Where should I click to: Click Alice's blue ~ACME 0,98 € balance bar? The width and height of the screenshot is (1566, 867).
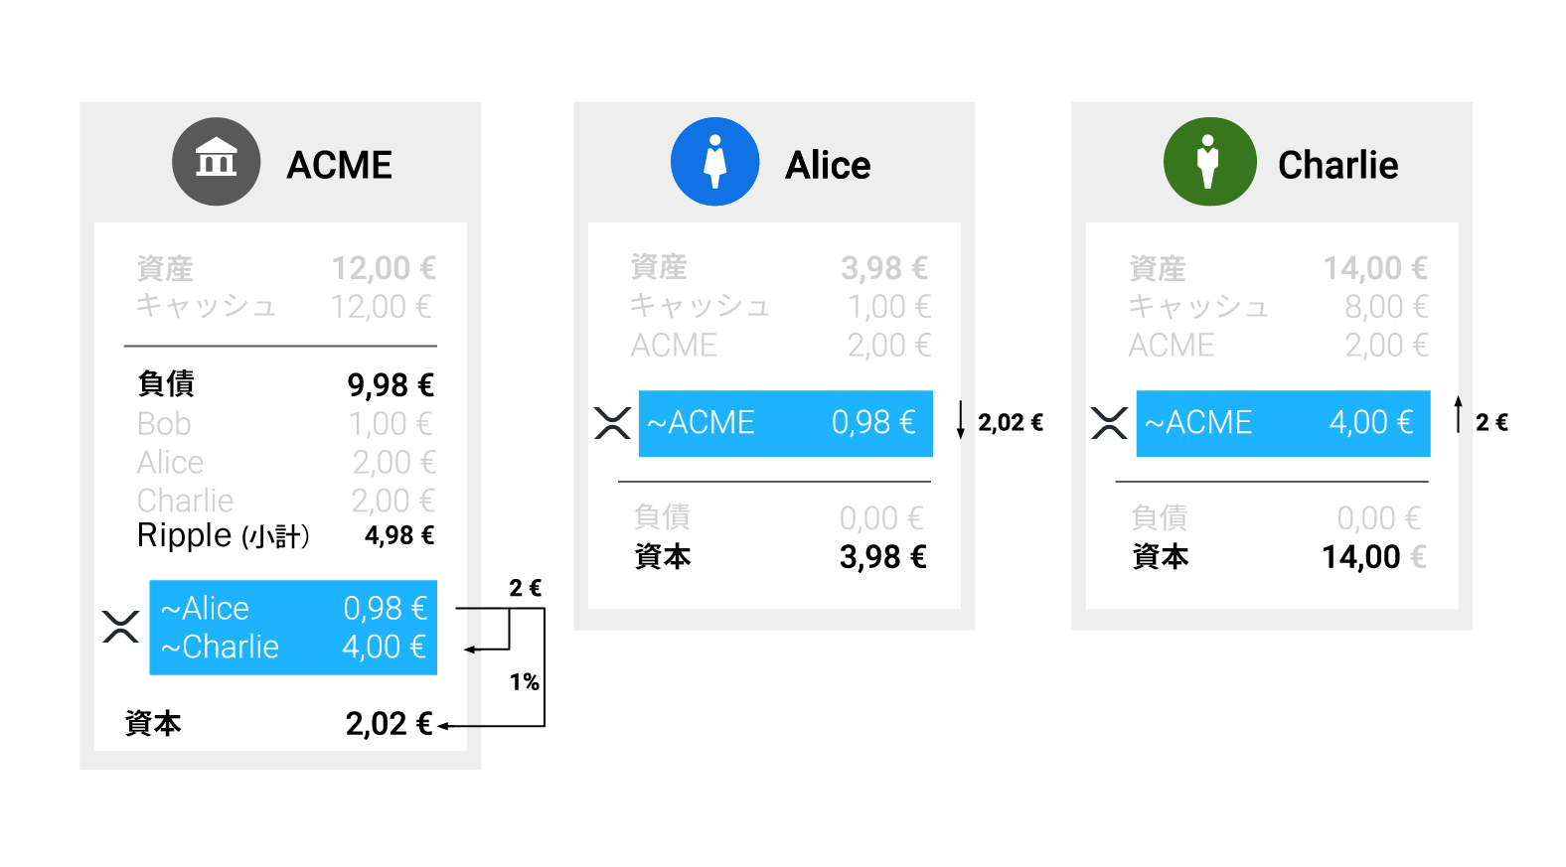(x=785, y=423)
